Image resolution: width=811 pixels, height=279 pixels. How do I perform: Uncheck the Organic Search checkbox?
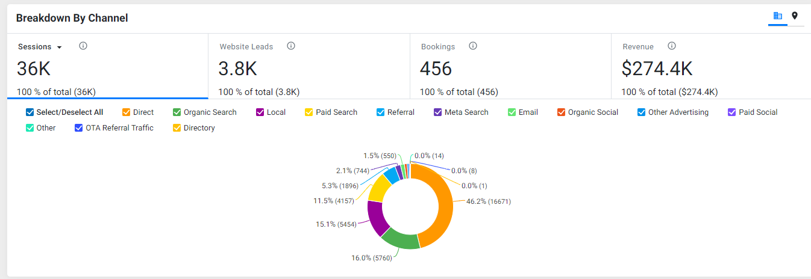pyautogui.click(x=177, y=112)
